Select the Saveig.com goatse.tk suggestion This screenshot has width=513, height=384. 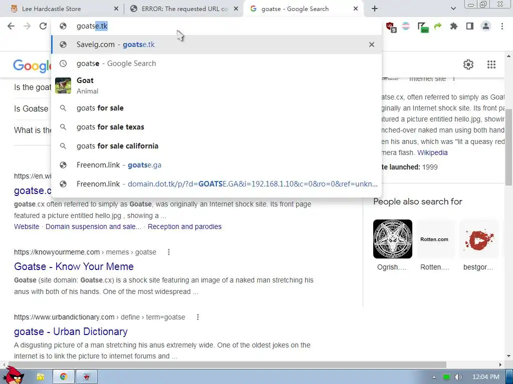pos(216,44)
